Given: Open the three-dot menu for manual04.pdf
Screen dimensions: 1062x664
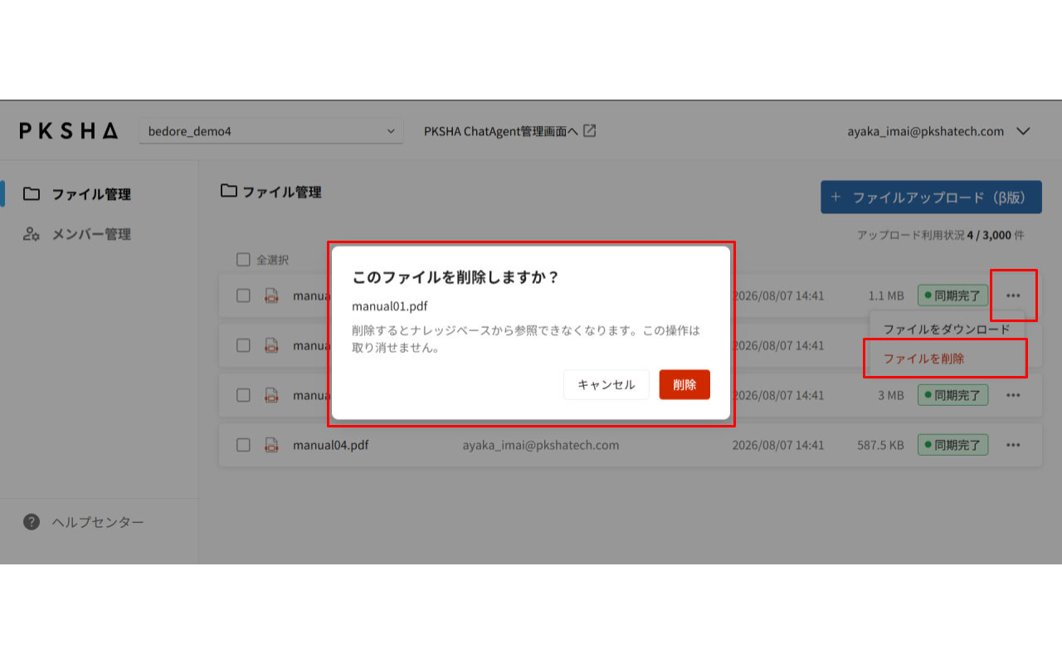Looking at the screenshot, I should coord(1013,445).
